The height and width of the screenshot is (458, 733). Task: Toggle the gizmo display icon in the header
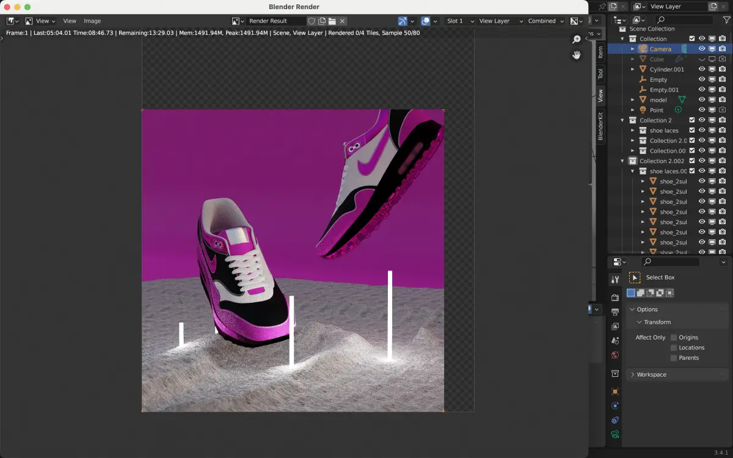click(403, 21)
